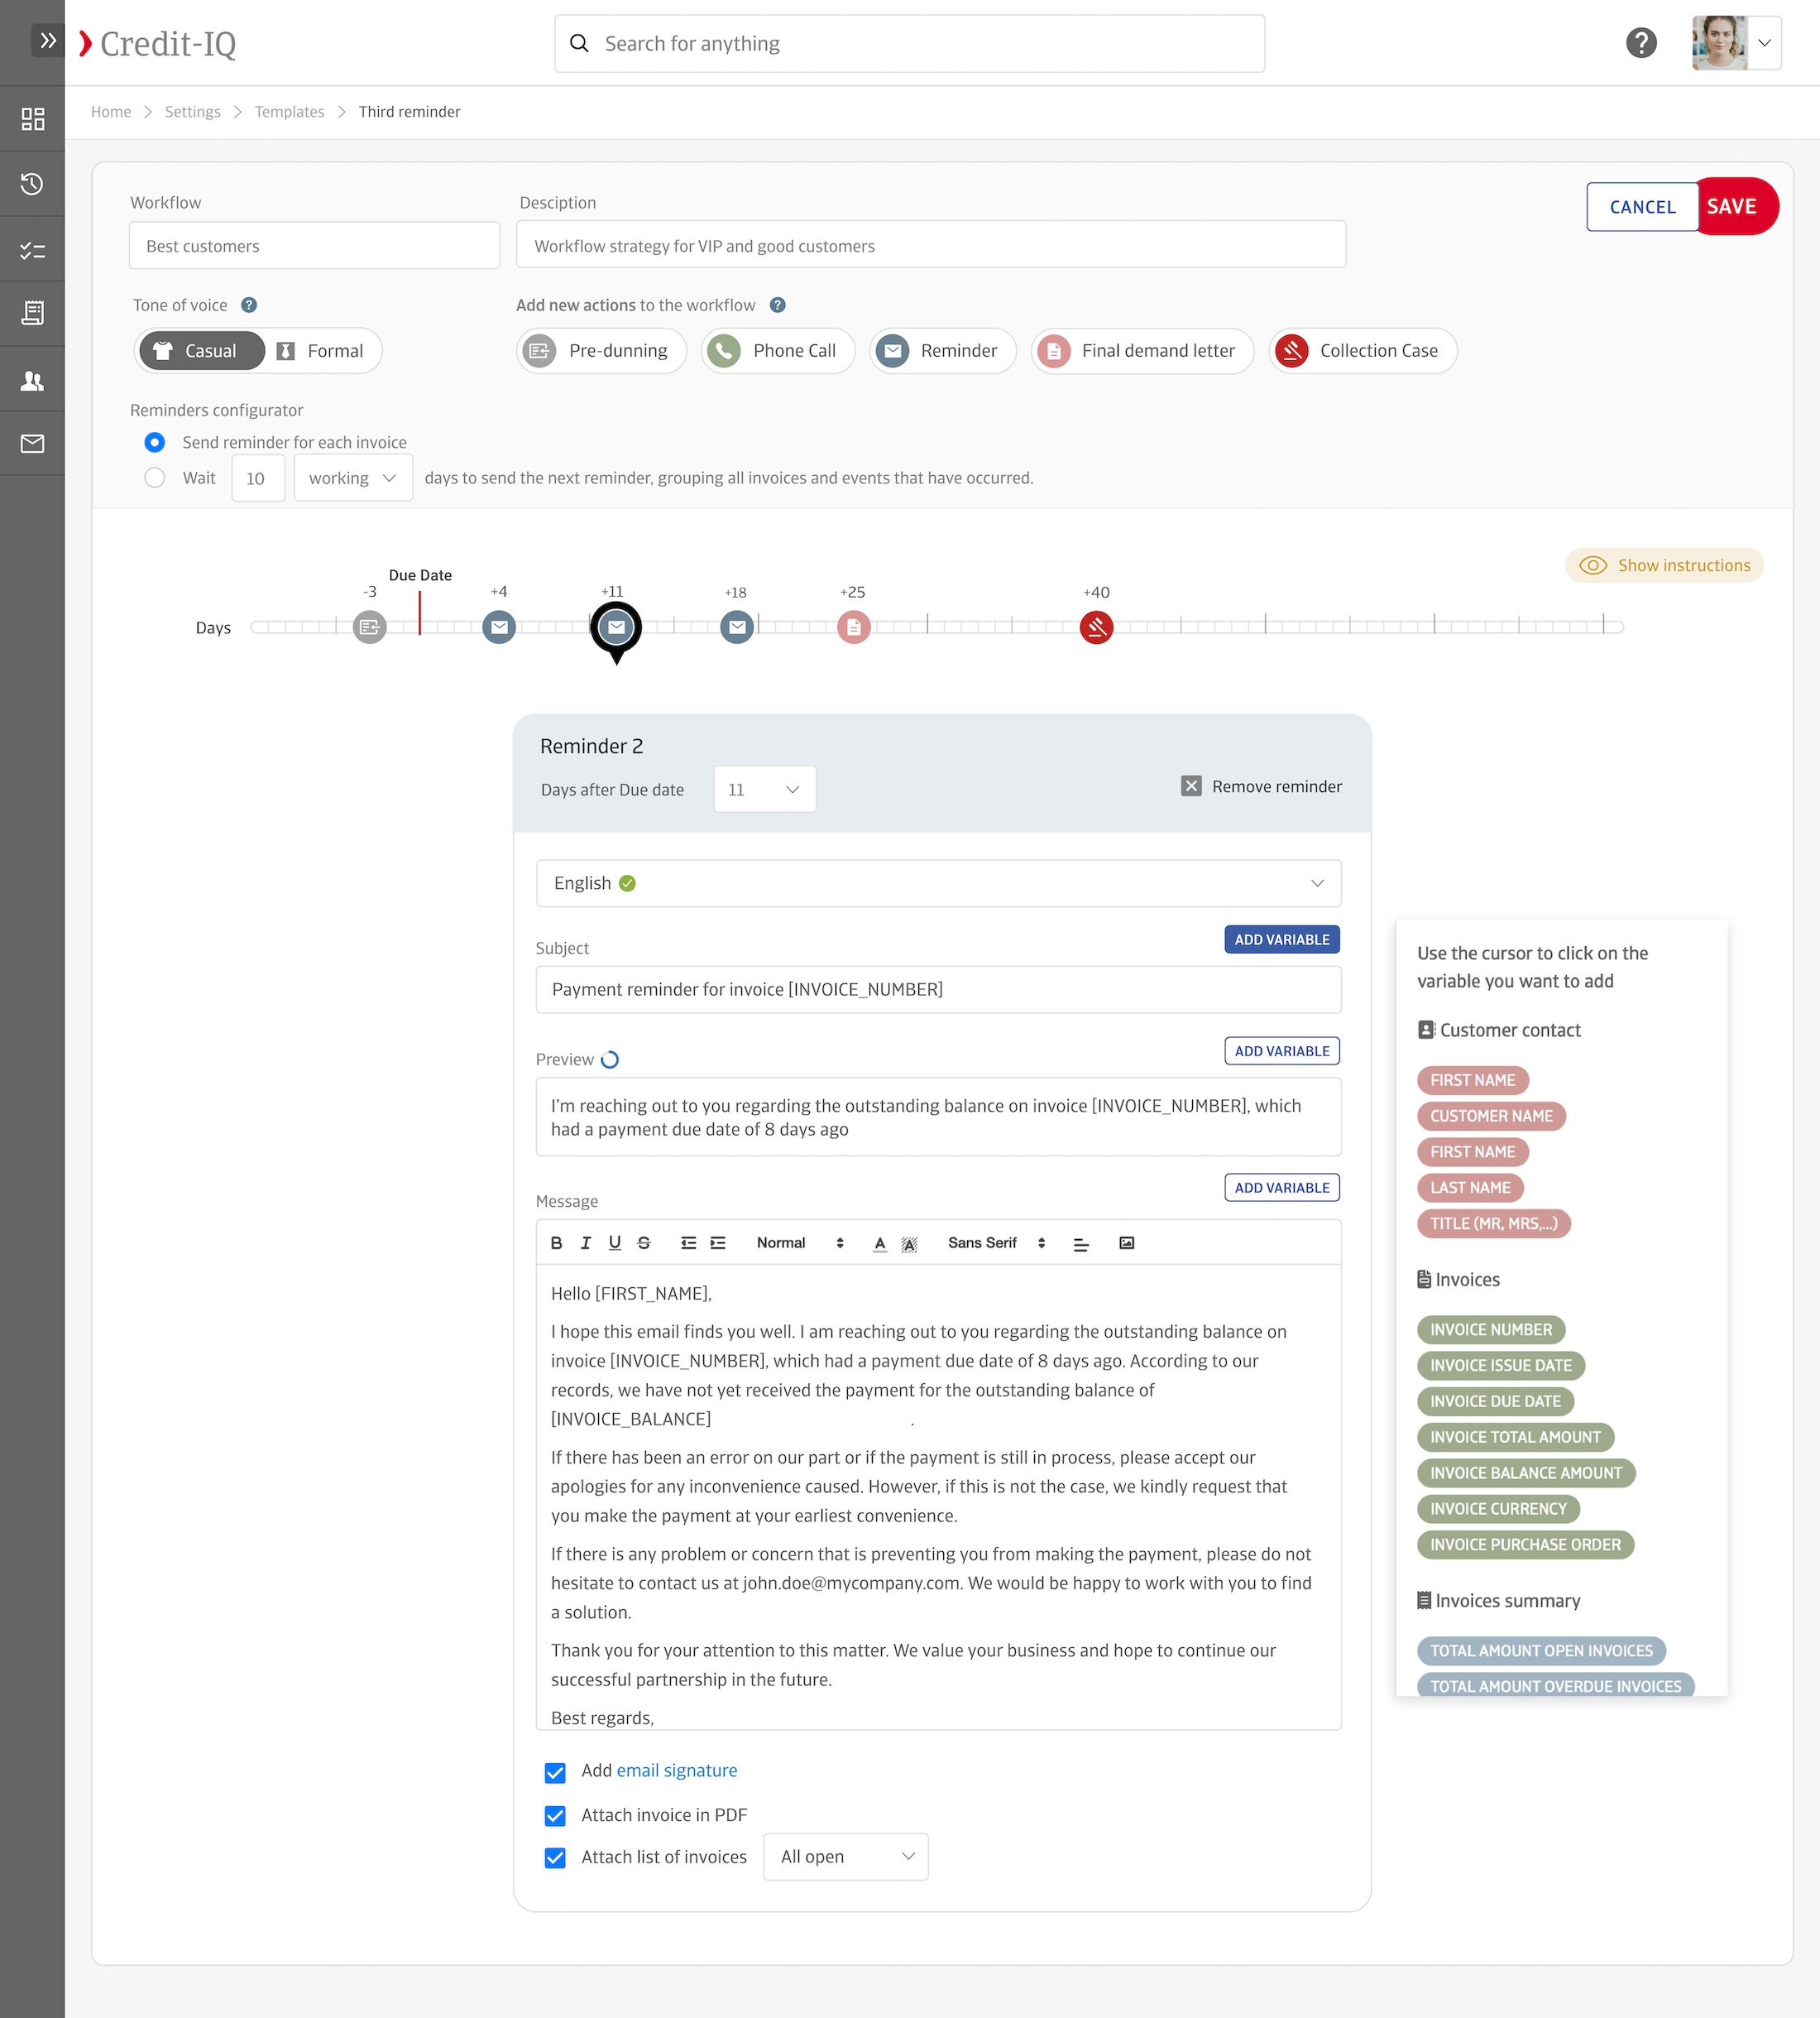This screenshot has width=1820, height=2018.
Task: Enable the Send reminder for each invoice radio
Action: click(156, 441)
